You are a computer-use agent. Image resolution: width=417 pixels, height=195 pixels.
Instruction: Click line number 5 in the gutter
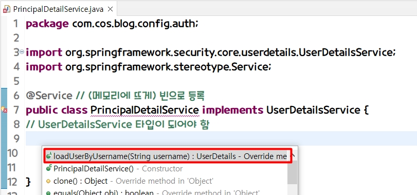(x=16, y=81)
